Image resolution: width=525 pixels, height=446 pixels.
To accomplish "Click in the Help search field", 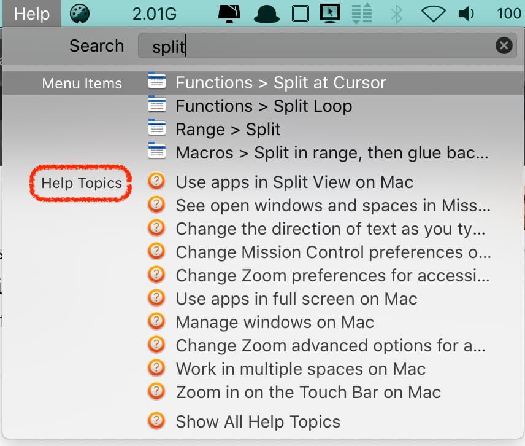I will (x=319, y=46).
